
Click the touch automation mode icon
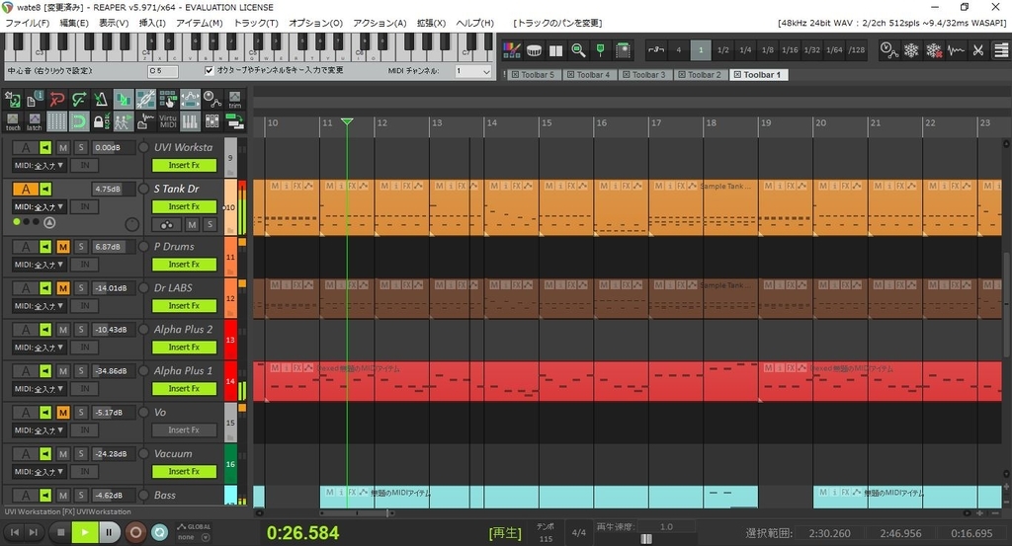(13, 121)
